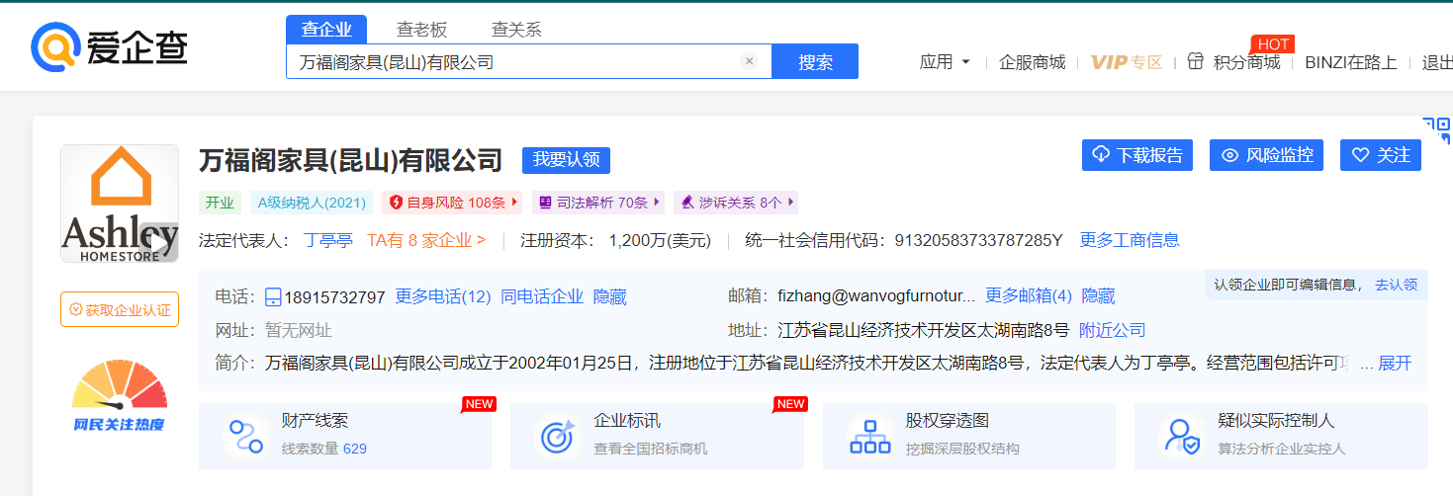Viewport: 1453px width, 496px height.
Task: Open the 企服商城 link
Action: (x=1033, y=62)
